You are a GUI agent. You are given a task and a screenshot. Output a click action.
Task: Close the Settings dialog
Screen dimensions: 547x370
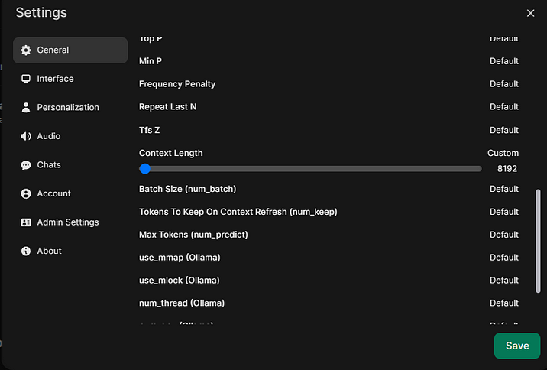tap(531, 13)
